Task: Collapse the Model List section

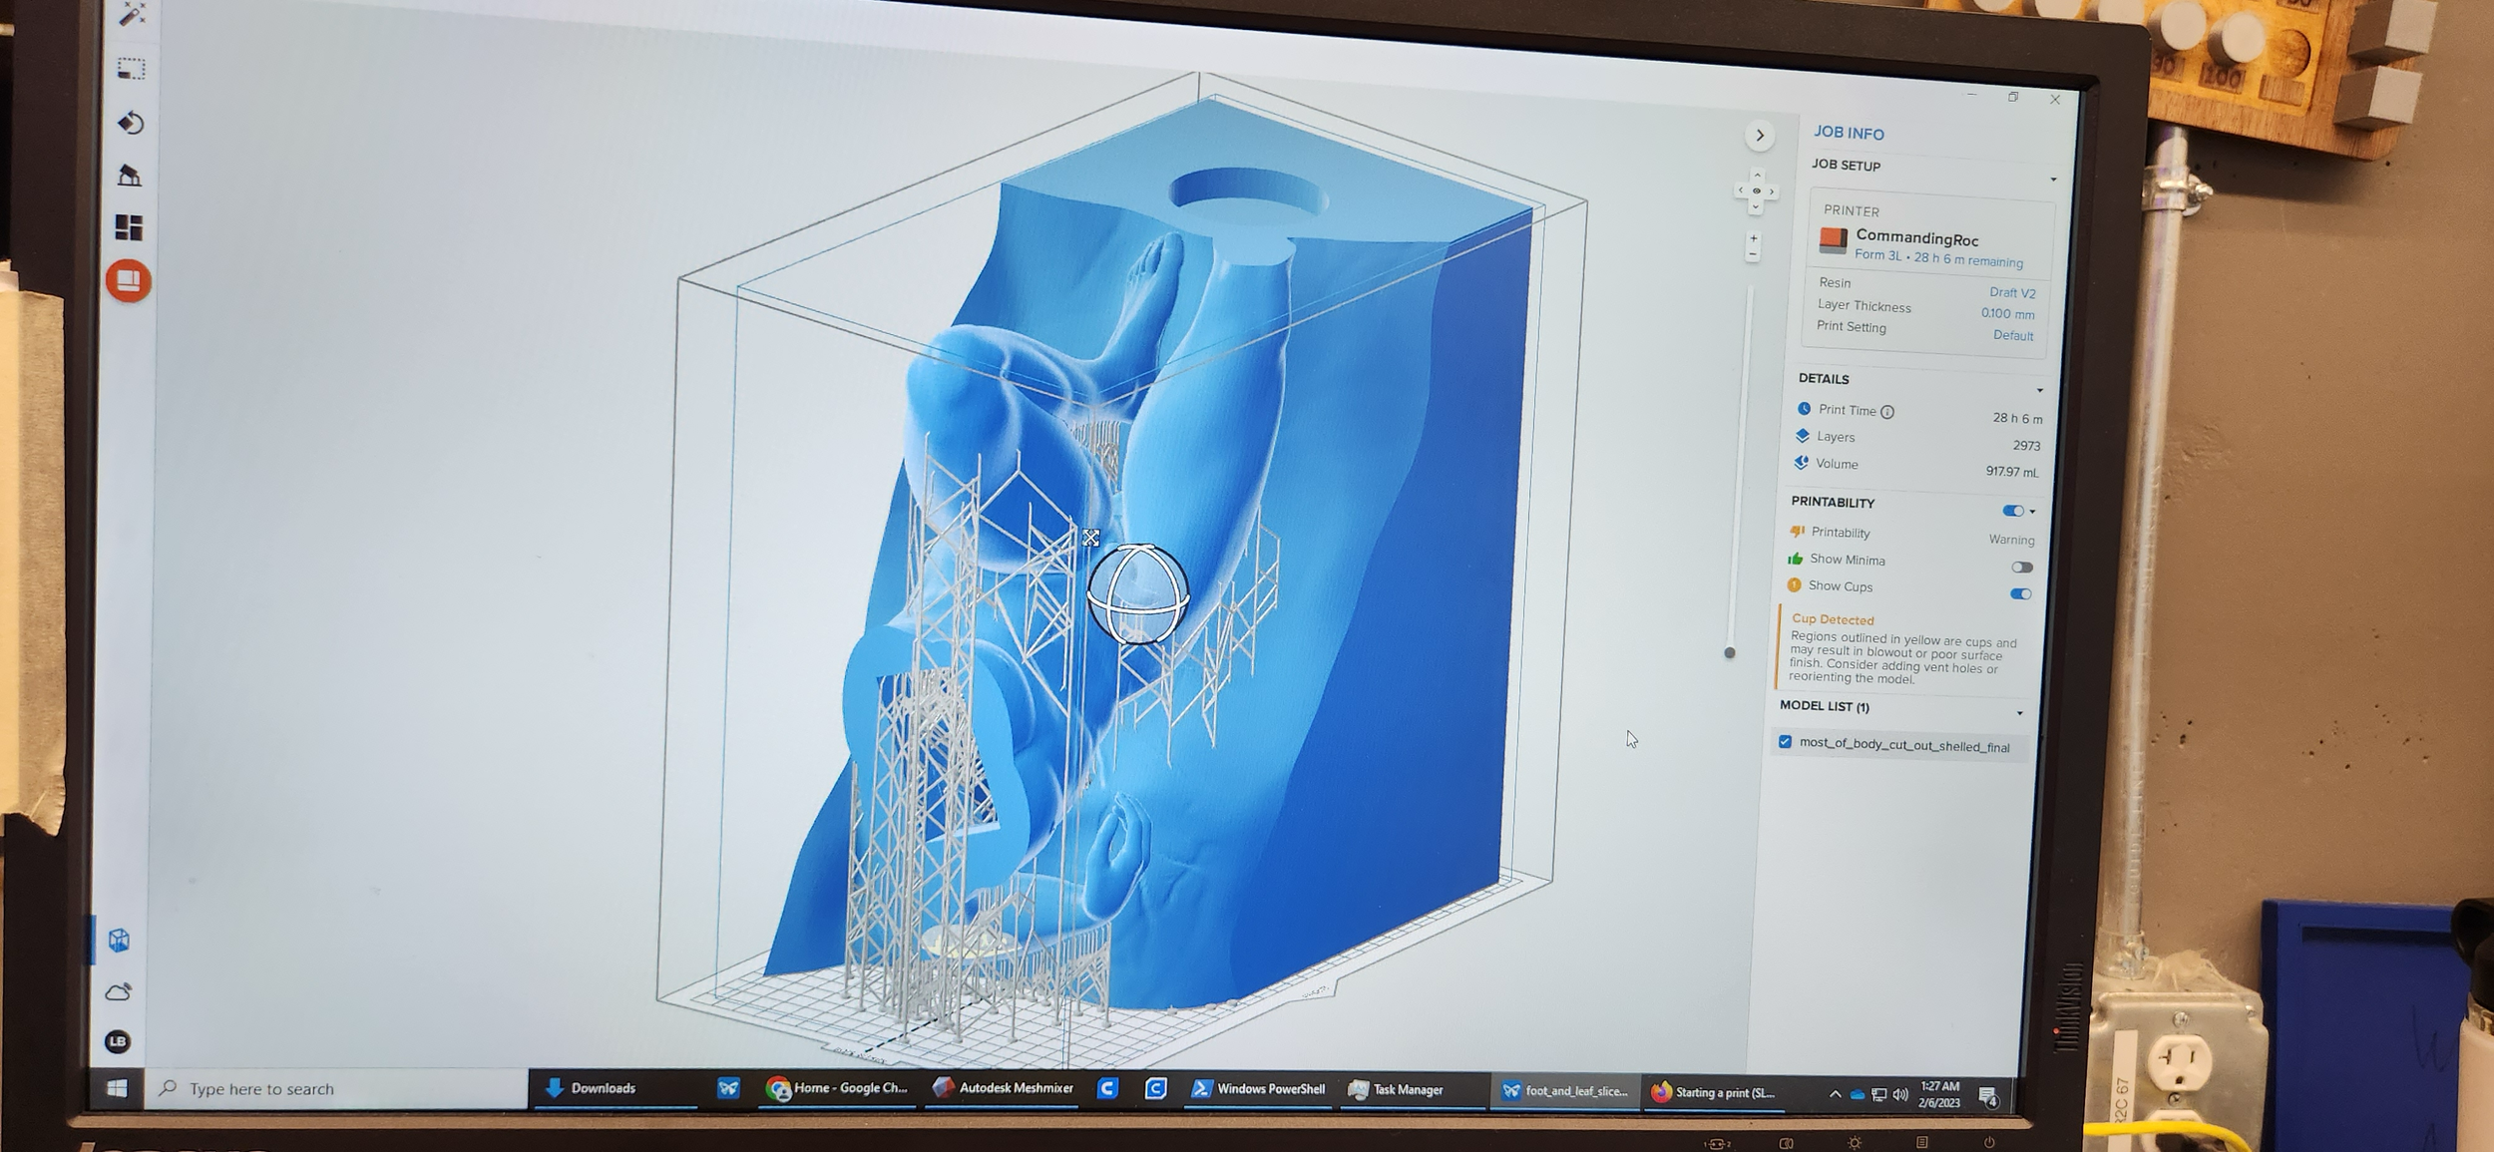Action: [2020, 713]
